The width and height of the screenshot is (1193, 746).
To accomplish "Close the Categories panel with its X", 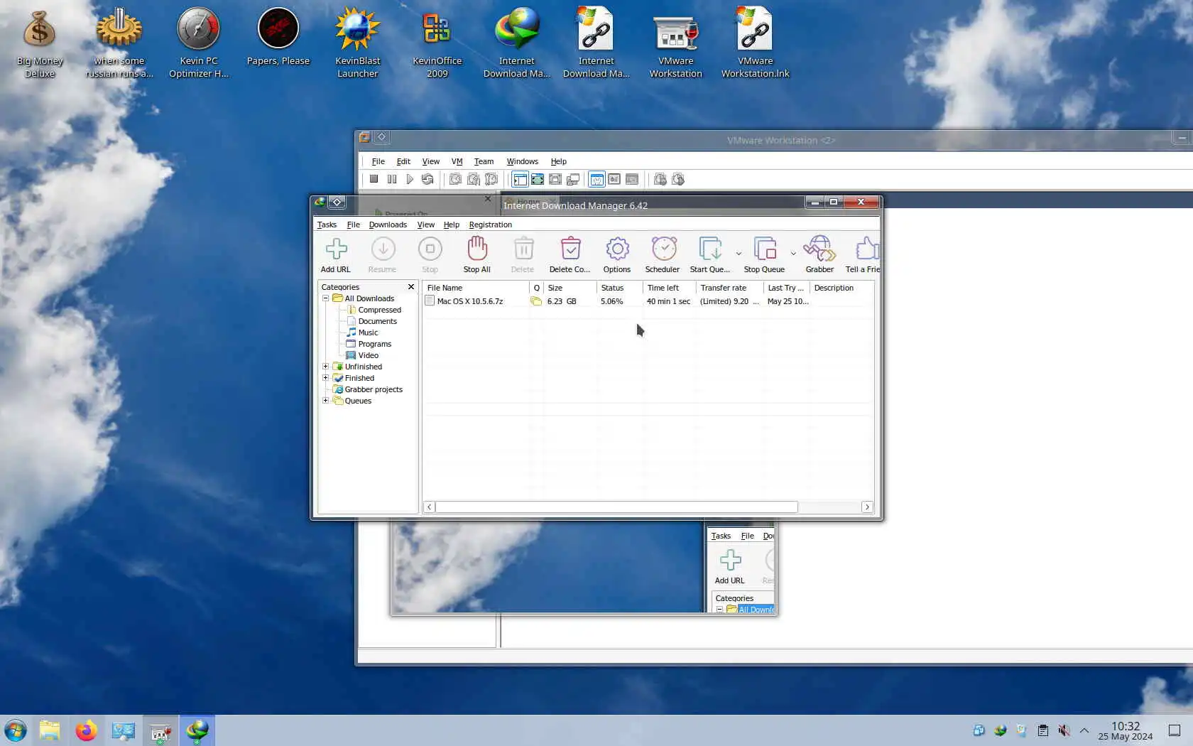I will click(410, 287).
